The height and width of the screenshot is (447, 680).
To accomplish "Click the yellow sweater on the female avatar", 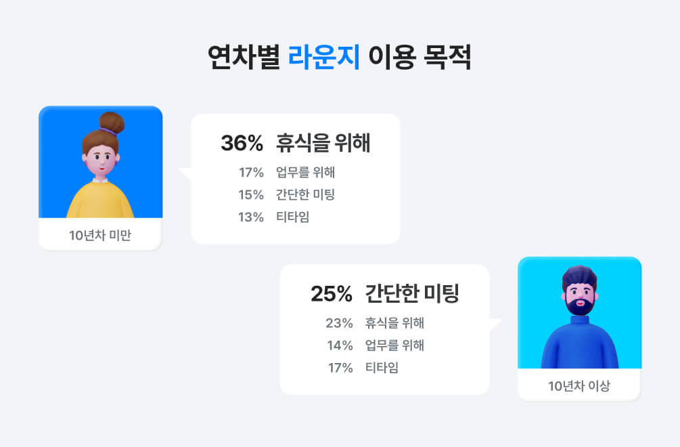I will coord(100,200).
